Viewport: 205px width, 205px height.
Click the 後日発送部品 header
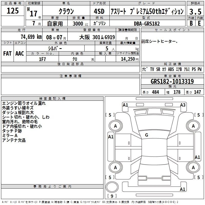pos(70,64)
